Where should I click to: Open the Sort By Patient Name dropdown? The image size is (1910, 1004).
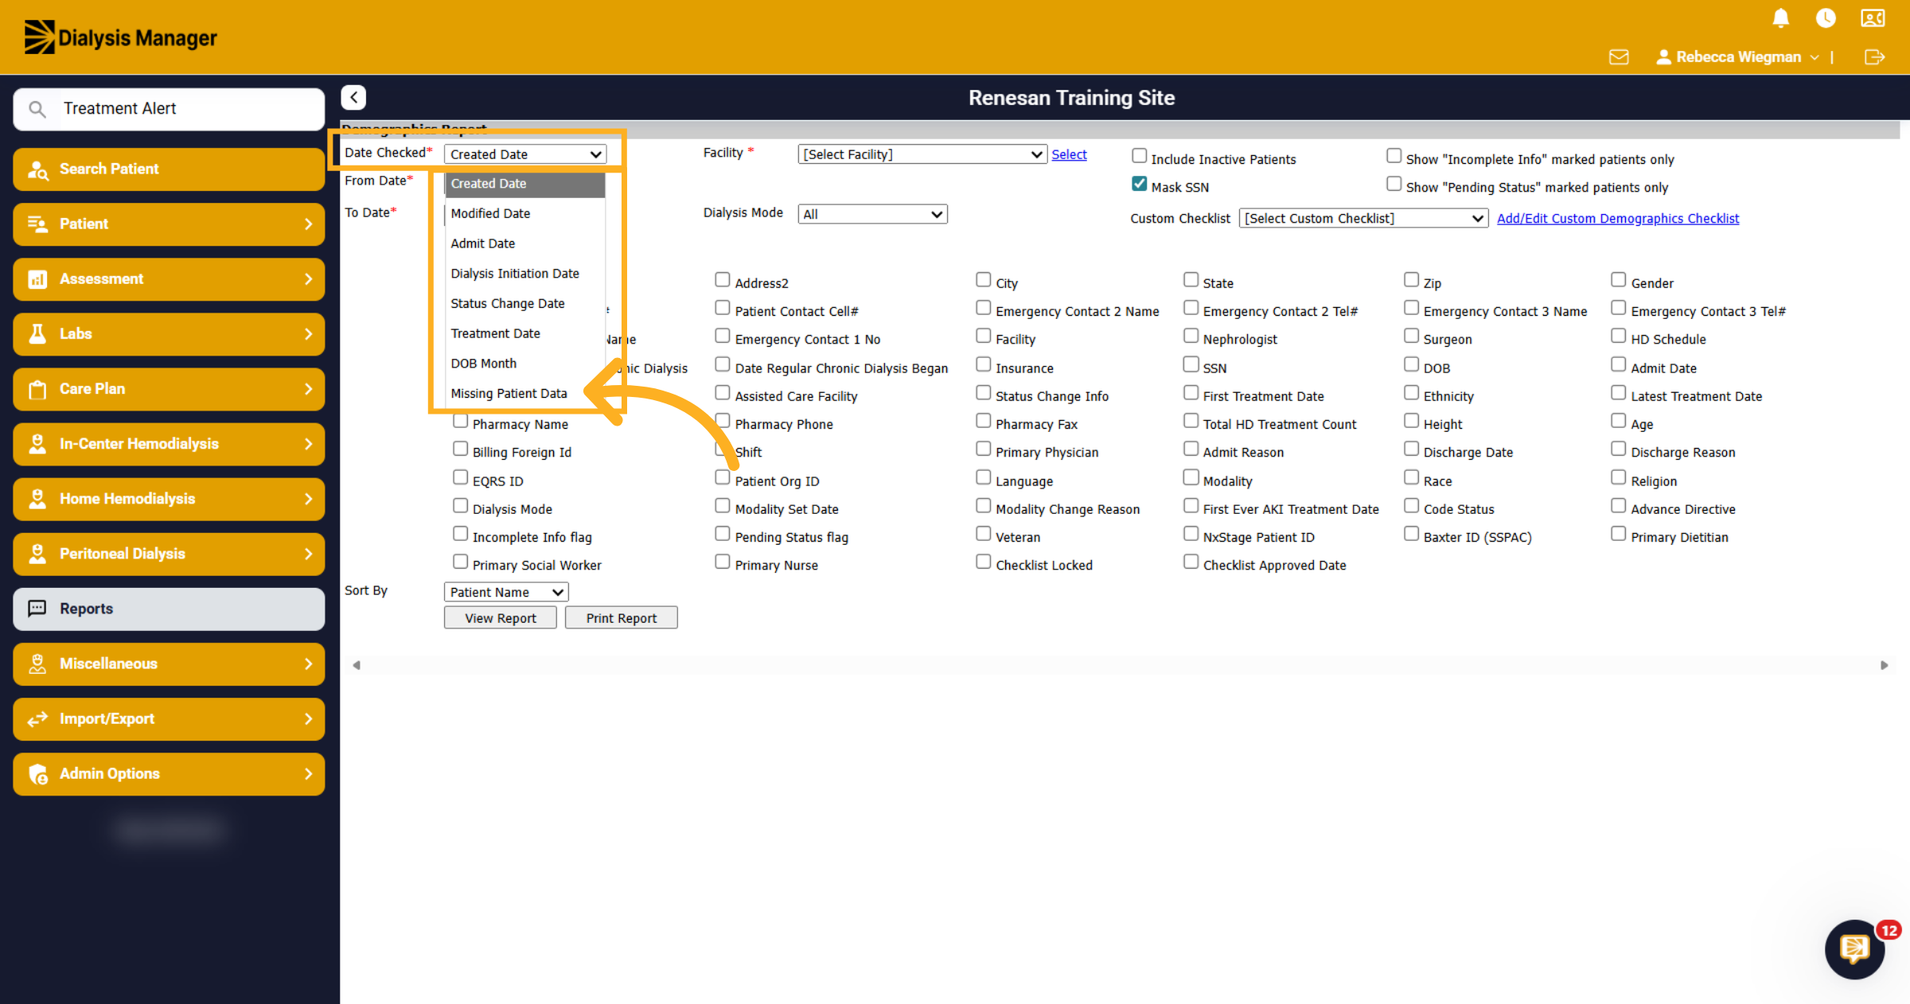(x=506, y=592)
